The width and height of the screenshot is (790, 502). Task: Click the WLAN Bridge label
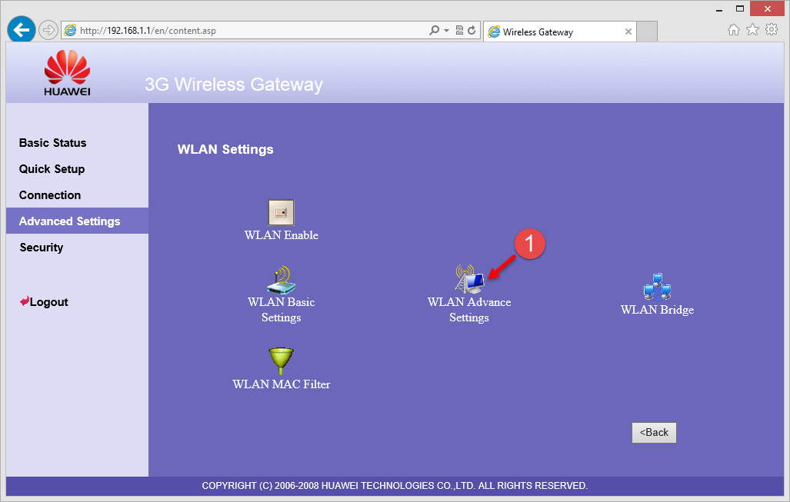657,310
